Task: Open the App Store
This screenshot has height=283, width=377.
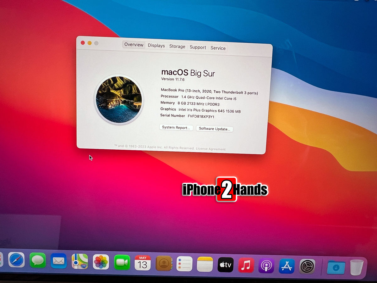Action: pos(287,266)
